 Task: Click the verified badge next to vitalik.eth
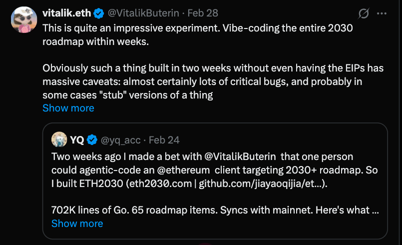99,13
